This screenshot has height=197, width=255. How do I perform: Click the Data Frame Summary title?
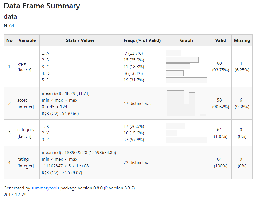point(42,6)
